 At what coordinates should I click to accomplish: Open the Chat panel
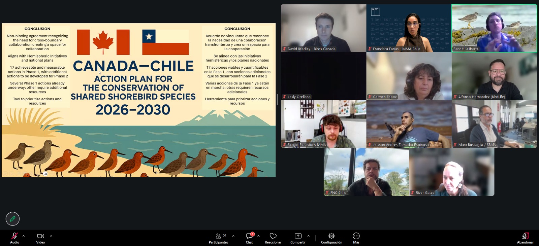(249, 238)
